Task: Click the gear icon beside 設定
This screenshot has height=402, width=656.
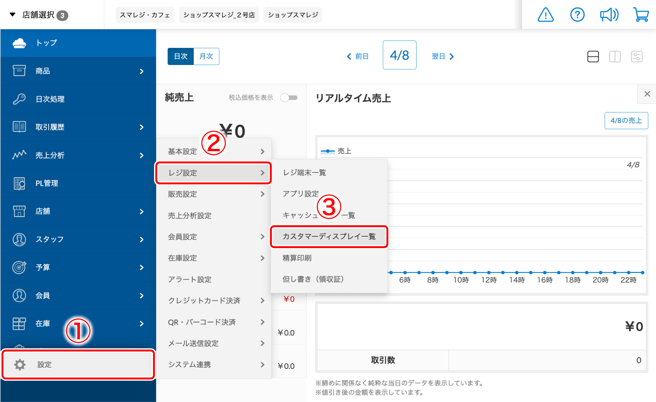Action: tap(20, 365)
